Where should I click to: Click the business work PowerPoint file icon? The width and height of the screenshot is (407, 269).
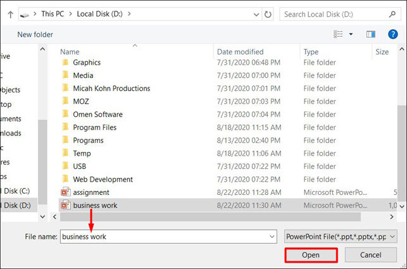tap(65, 205)
